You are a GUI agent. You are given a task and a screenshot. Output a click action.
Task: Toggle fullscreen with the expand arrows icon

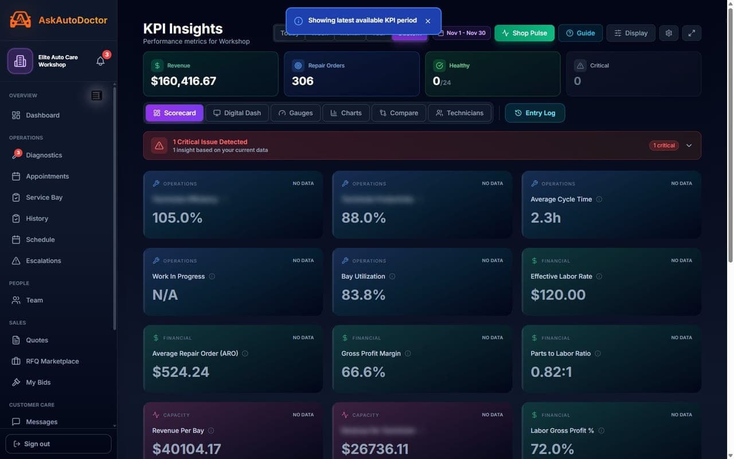coord(692,33)
